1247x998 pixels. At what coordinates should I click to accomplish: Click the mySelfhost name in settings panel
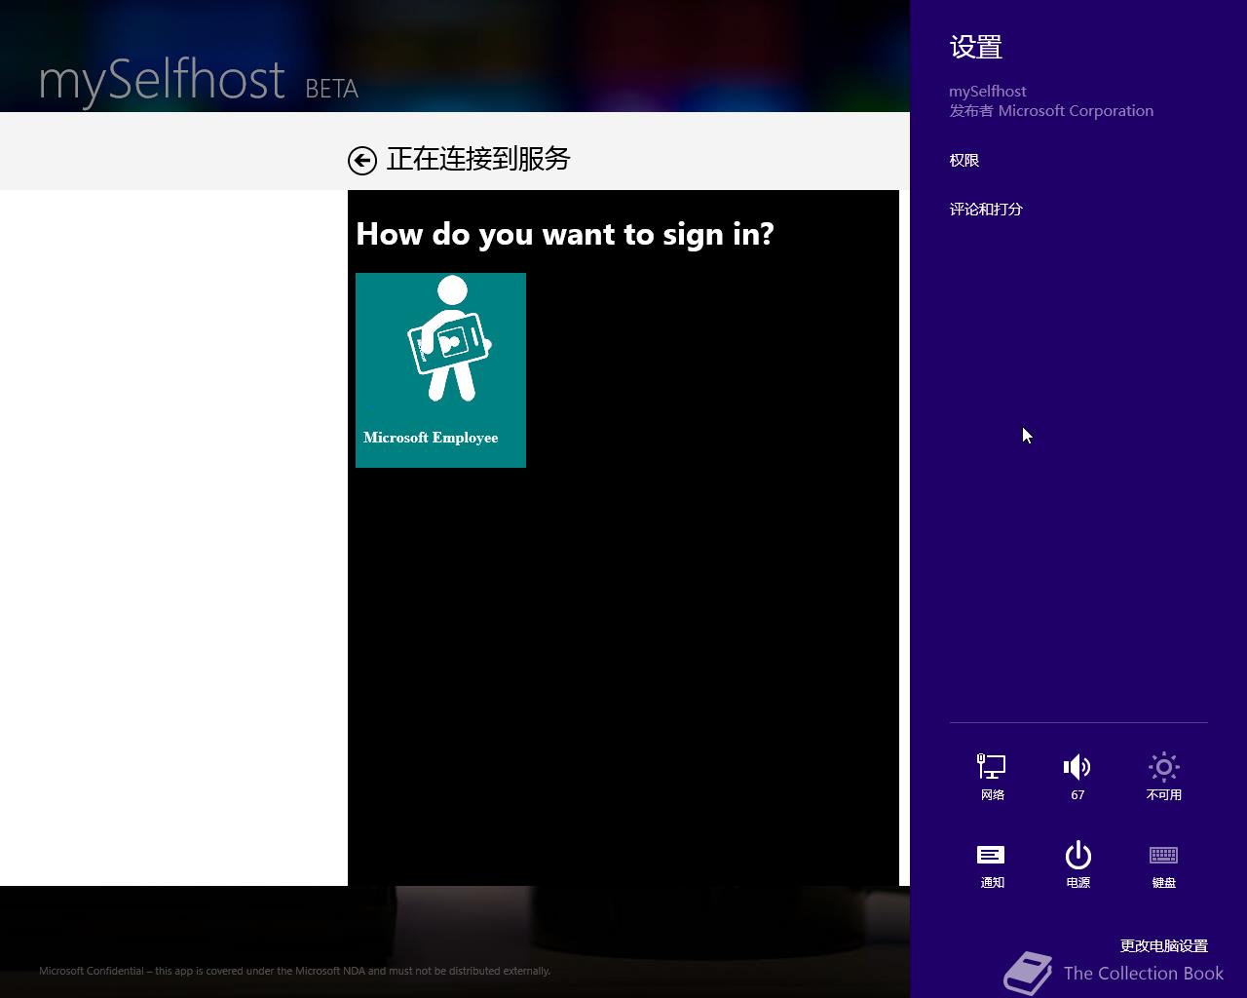[988, 92]
